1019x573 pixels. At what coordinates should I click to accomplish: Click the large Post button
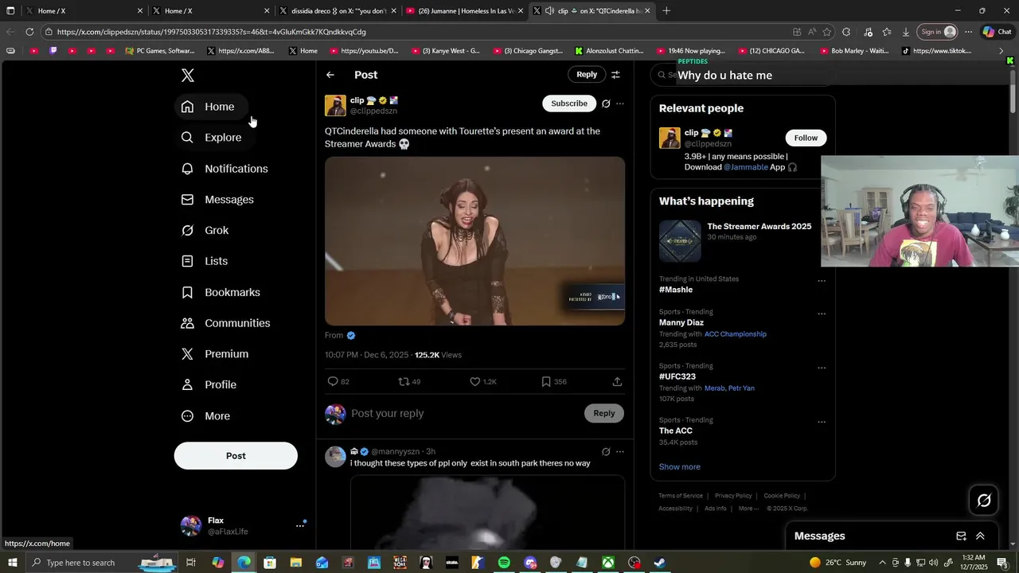(x=236, y=456)
